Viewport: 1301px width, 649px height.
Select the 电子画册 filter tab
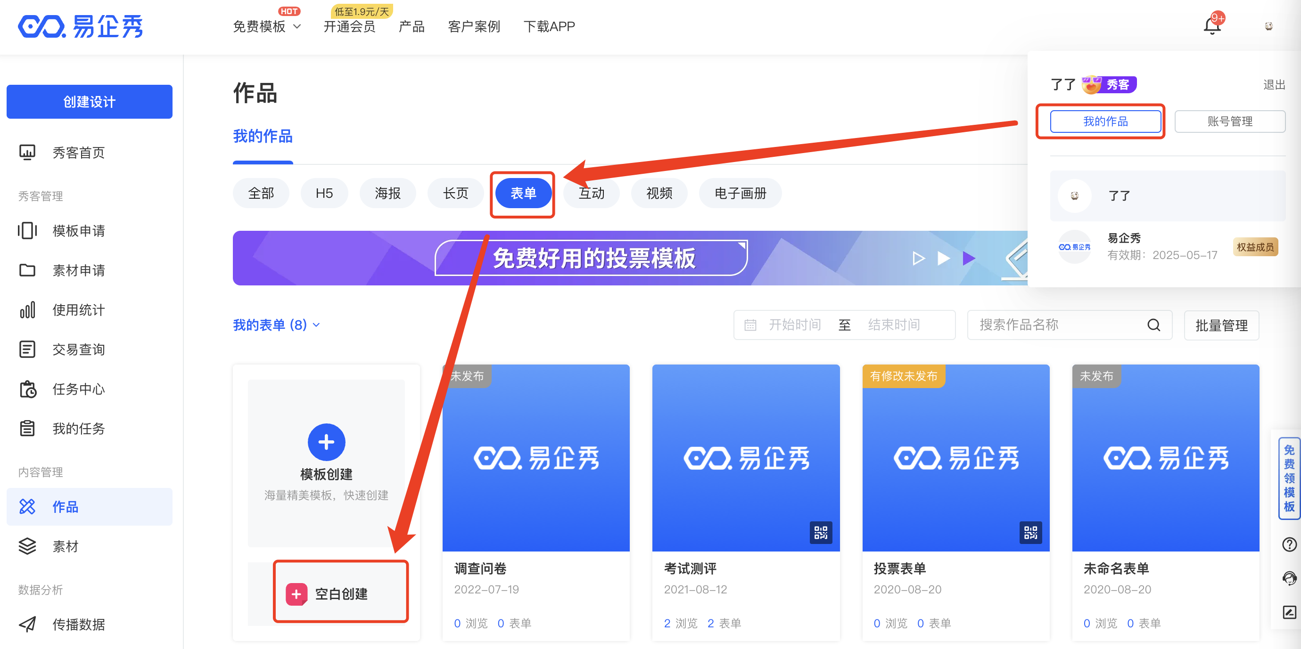741,193
